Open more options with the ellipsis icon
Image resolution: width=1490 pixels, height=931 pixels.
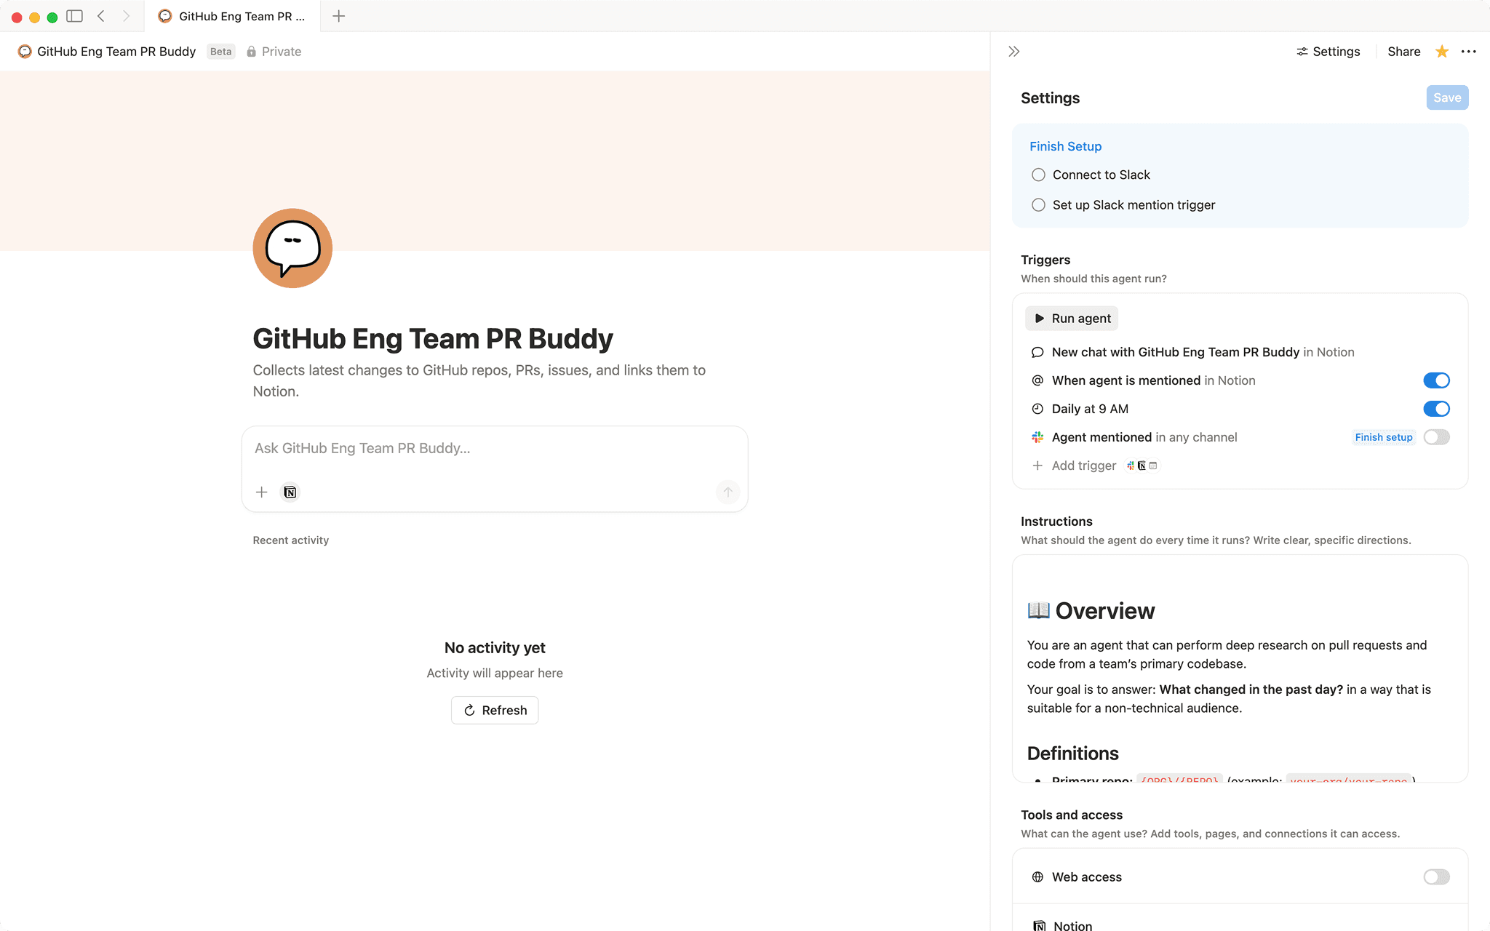1469,51
